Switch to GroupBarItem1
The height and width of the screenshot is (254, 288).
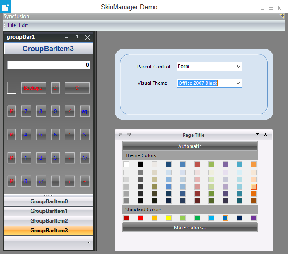point(49,211)
